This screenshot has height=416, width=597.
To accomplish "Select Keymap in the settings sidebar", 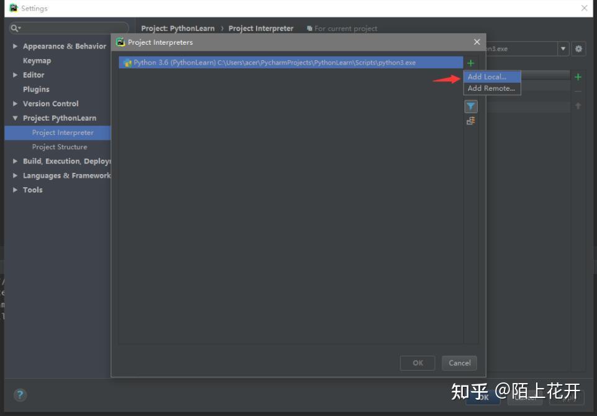I will [37, 60].
